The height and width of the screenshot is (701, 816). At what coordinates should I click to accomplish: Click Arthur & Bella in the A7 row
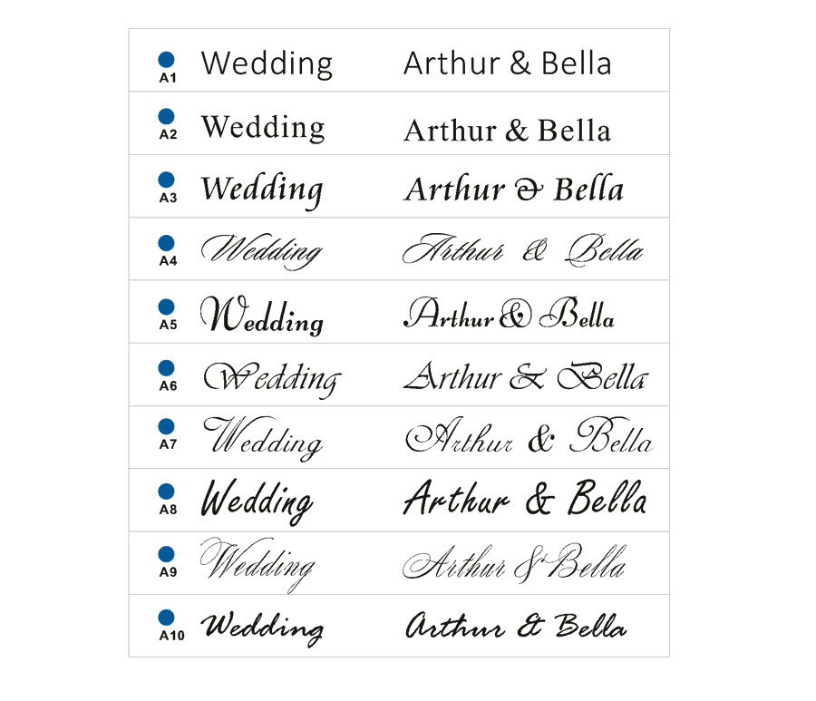(529, 435)
